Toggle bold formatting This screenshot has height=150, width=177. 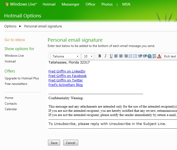pyautogui.click(x=100, y=56)
